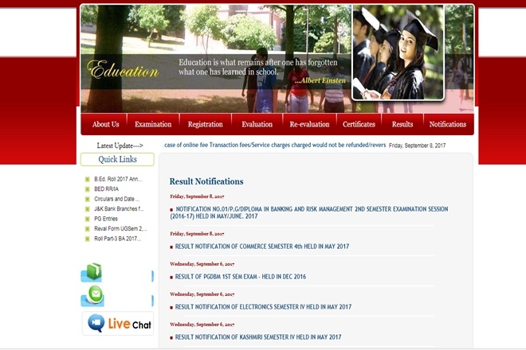The image size is (526, 350).
Task: Open Commerce Semester 4th result notification
Action: point(262,247)
